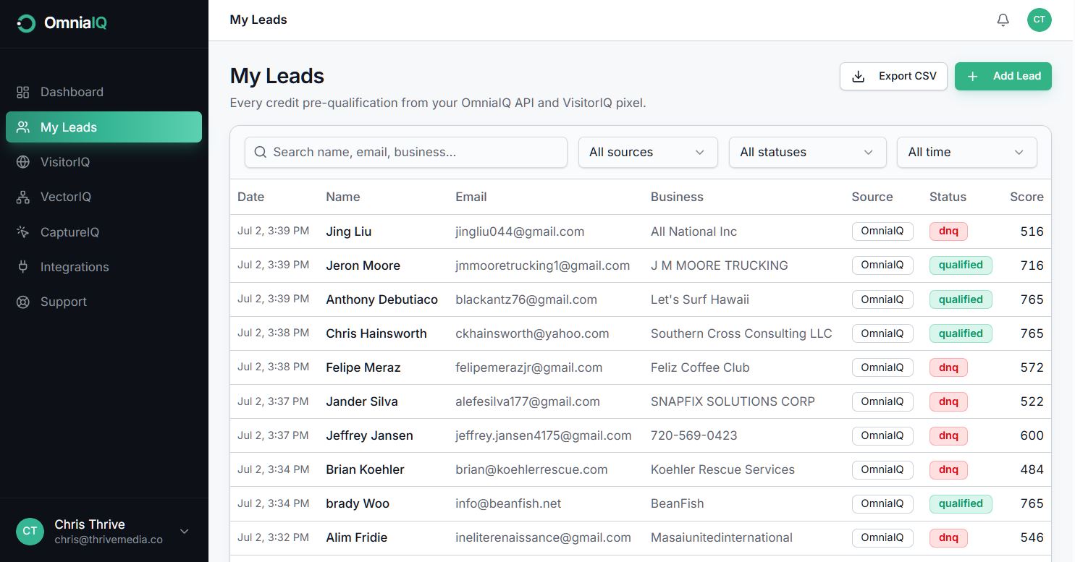Screen dimensions: 1075x562
Task: Click the Integrations plug icon
Action: 23,267
